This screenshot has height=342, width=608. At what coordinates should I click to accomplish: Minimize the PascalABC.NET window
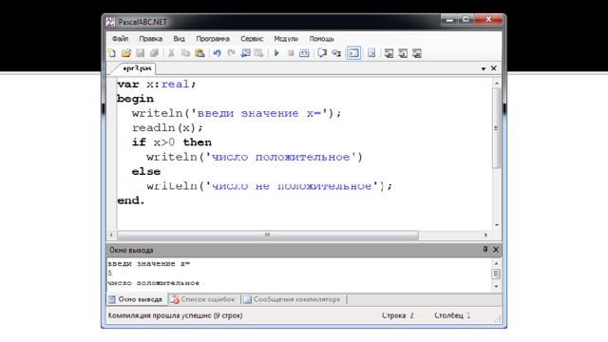pyautogui.click(x=449, y=19)
